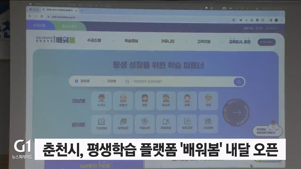
Task: Choose the 어르신 audience icon
Action: coord(123,101)
